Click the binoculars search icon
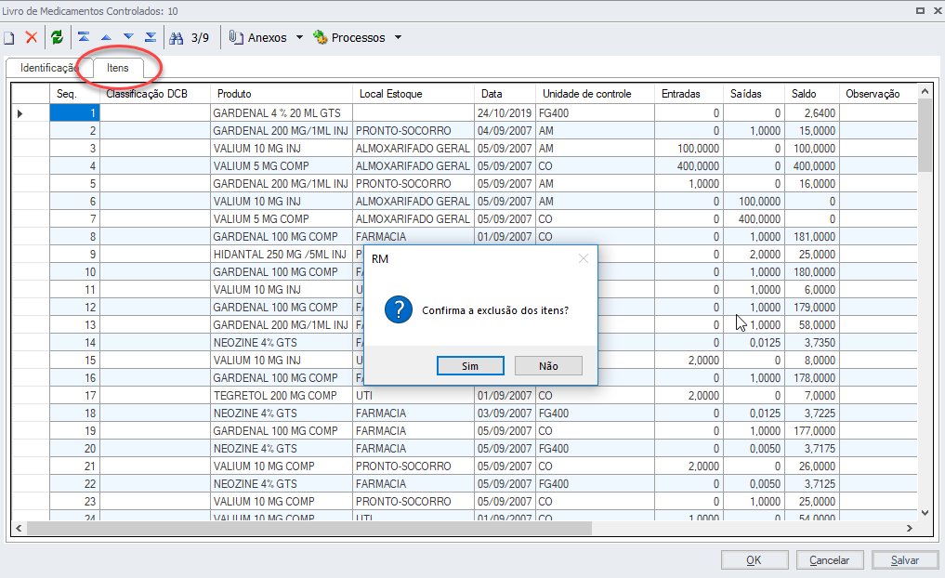The image size is (945, 578). [x=176, y=38]
